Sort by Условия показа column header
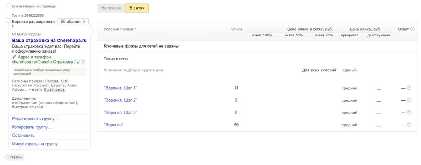 click(x=120, y=29)
